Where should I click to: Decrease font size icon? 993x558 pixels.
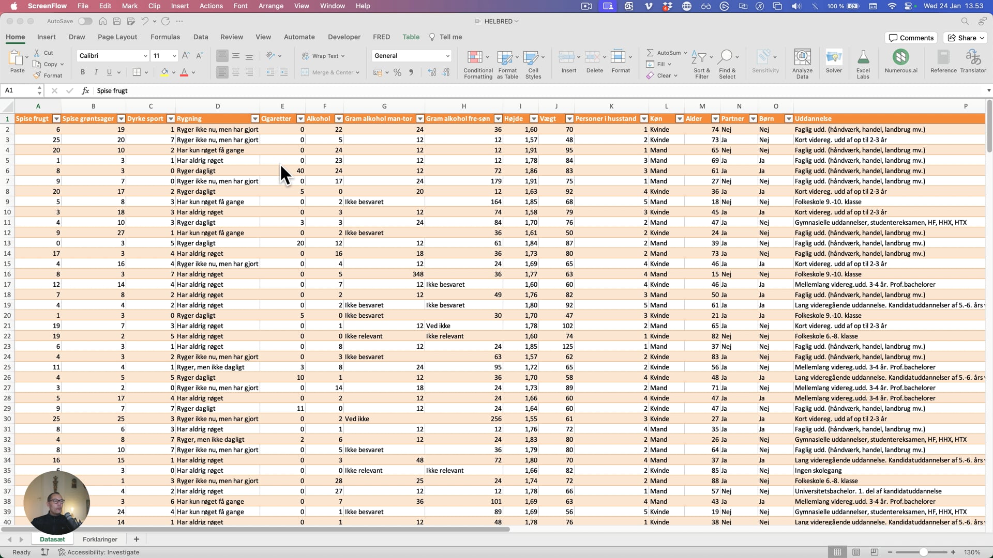(199, 56)
